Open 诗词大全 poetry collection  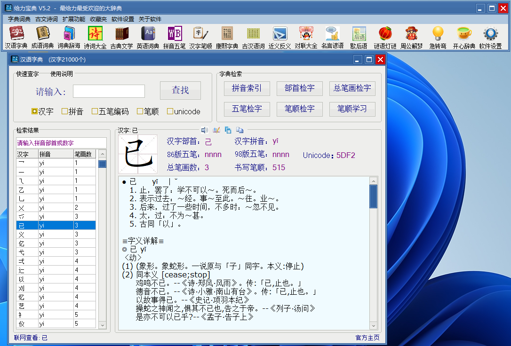point(95,38)
